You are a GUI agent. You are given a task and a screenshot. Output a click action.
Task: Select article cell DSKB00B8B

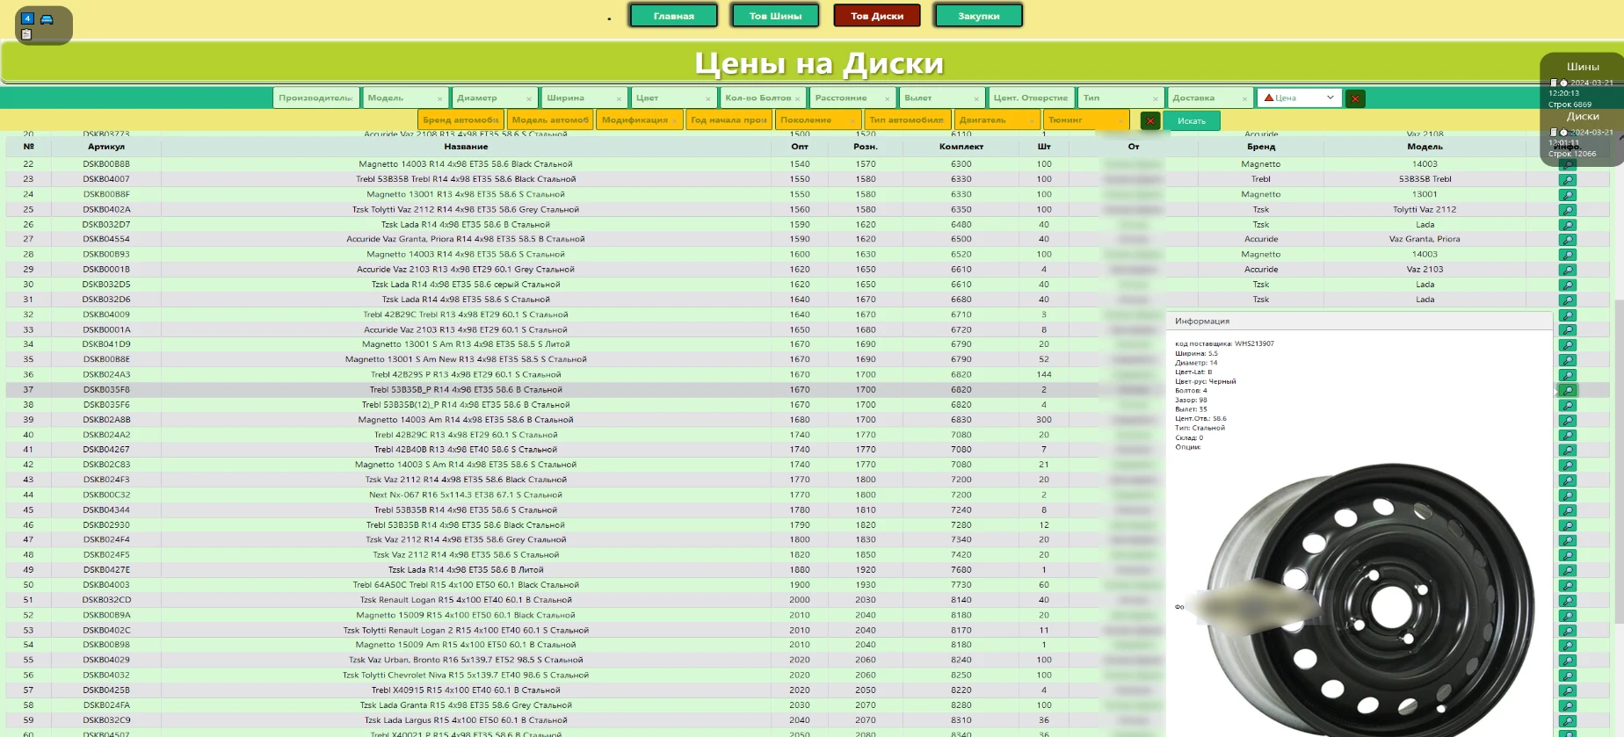click(x=106, y=164)
